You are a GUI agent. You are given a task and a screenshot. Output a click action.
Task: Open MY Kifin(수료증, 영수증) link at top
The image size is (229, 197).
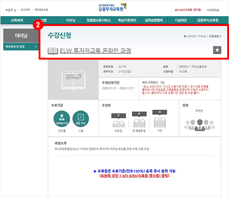tap(188, 10)
